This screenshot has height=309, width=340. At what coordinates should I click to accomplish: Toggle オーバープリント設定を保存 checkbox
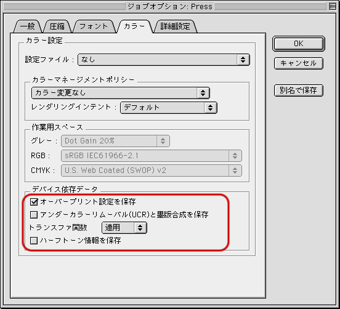click(x=34, y=202)
